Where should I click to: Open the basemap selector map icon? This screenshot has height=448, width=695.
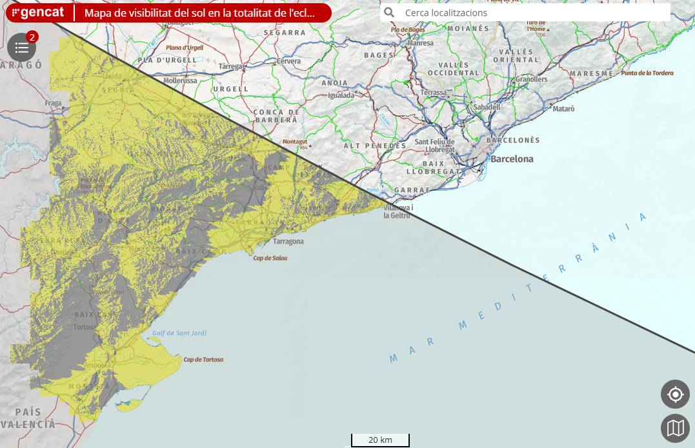pyautogui.click(x=675, y=428)
